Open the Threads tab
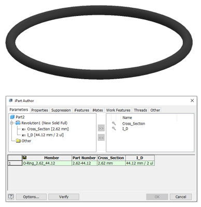The height and width of the screenshot is (207, 201). (140, 110)
